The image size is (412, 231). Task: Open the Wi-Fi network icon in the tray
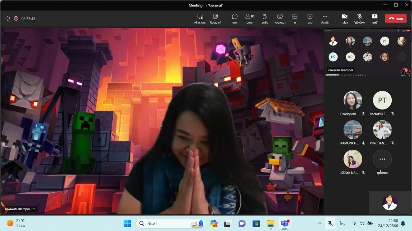pyautogui.click(x=354, y=223)
